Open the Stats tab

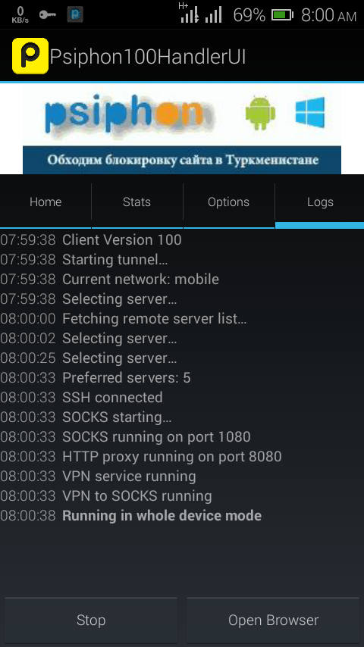coord(136,202)
